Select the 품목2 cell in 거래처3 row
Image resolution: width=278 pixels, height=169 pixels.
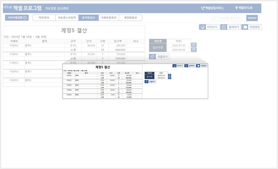coord(44,63)
